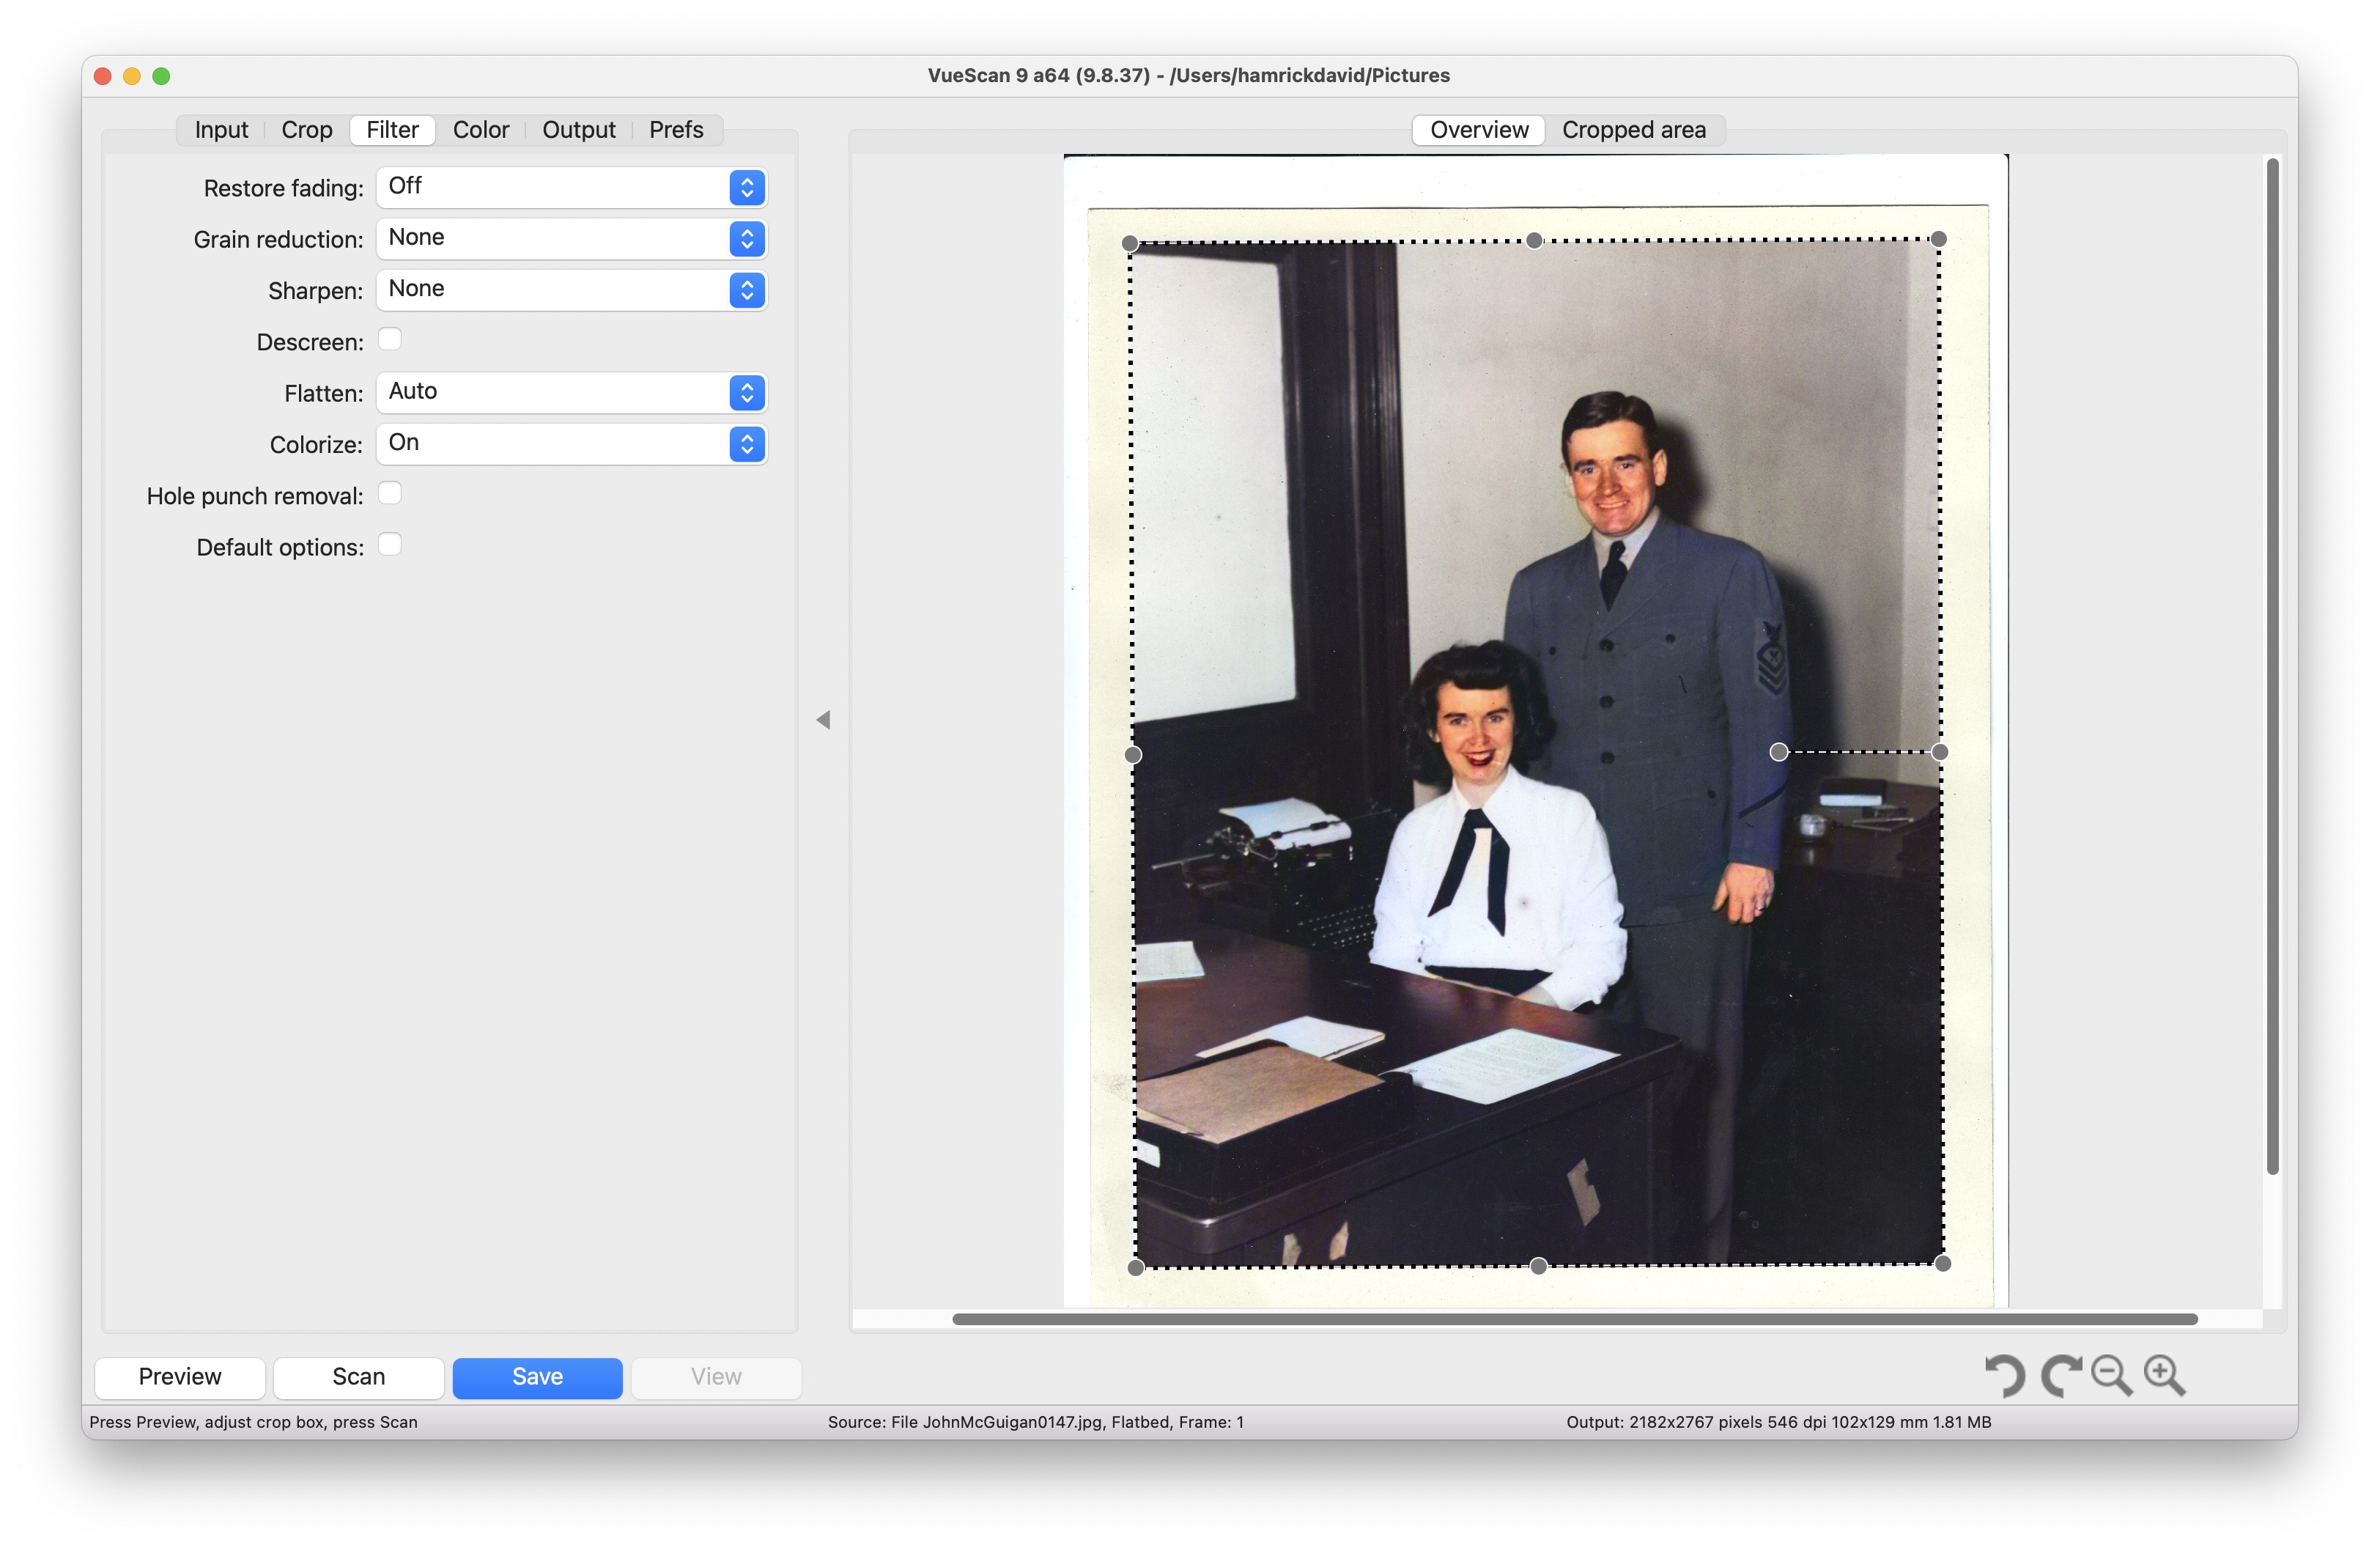Enable the Descreen filter
Screen dimensions: 2380x1548
tap(390, 339)
